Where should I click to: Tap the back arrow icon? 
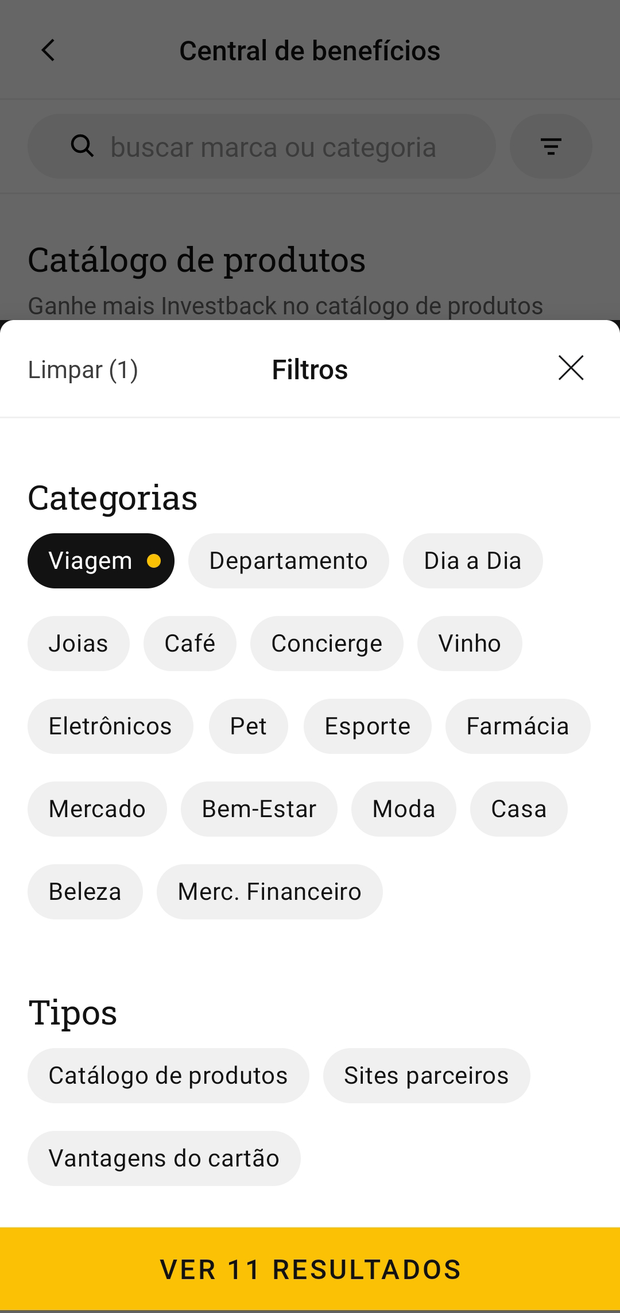49,51
